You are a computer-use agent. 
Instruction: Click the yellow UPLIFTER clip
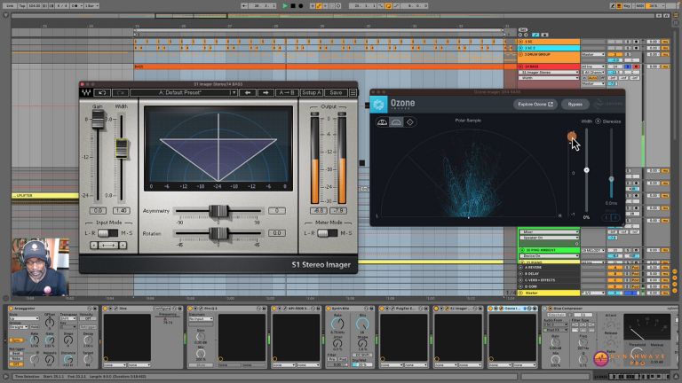[x=44, y=196]
